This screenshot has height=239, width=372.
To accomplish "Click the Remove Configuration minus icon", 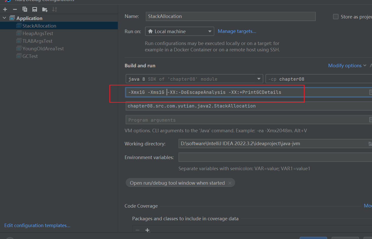I will (15, 10).
